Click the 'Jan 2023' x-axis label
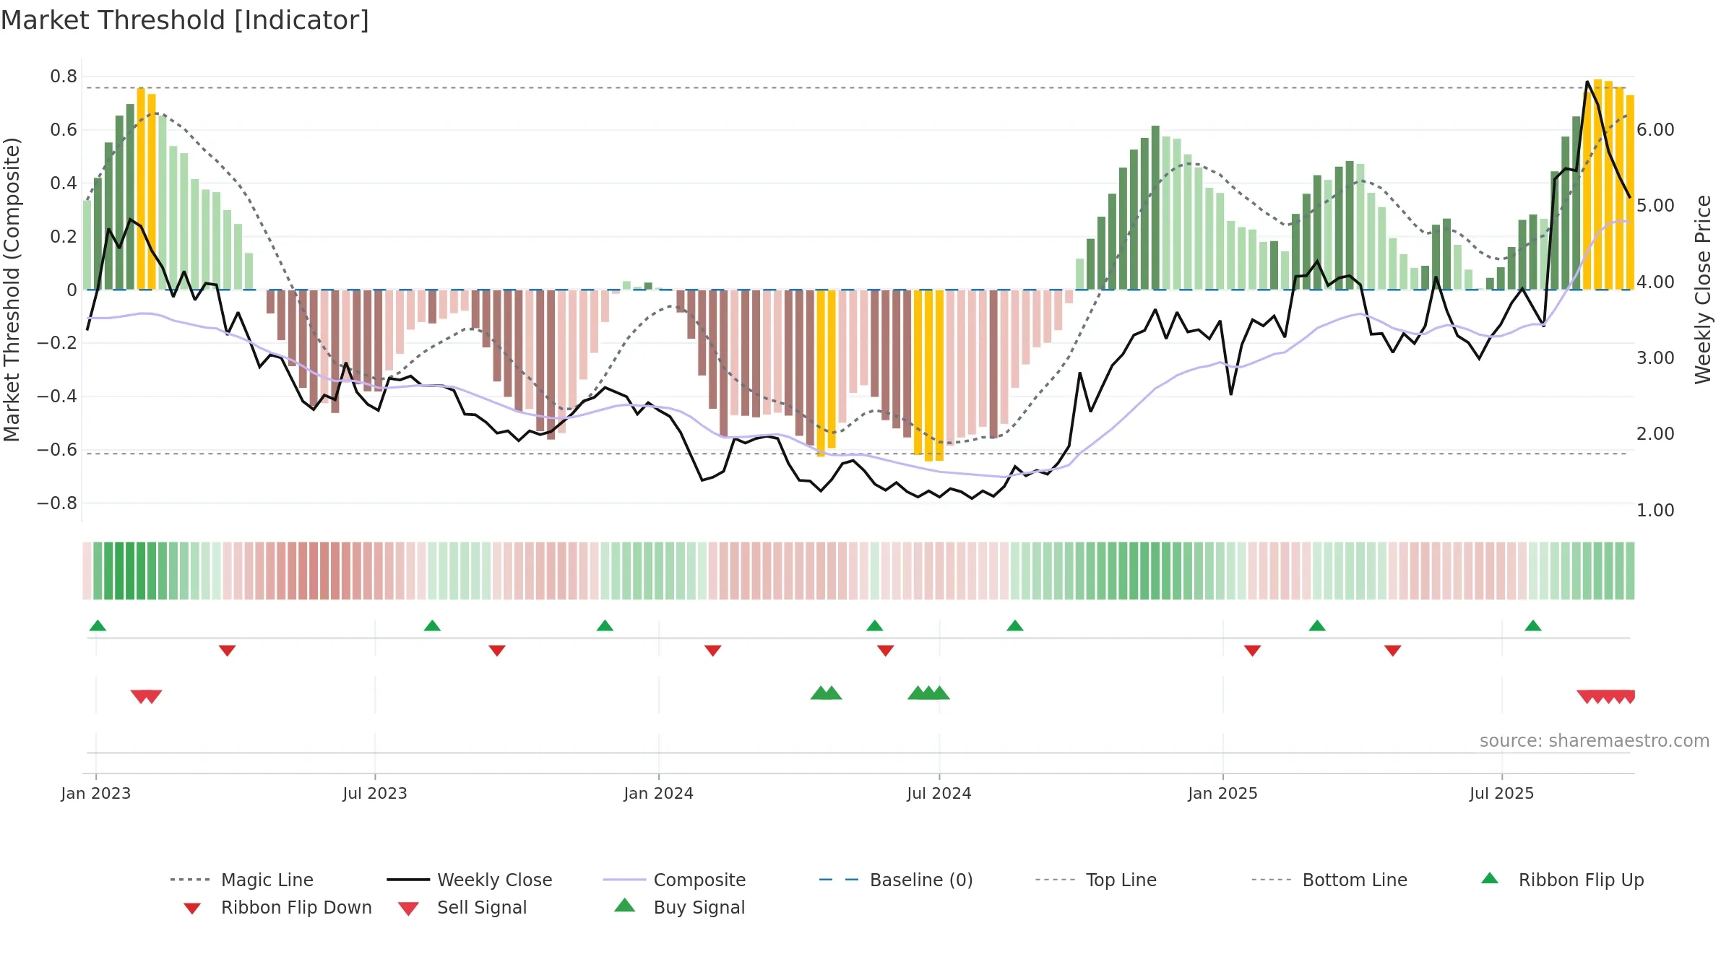This screenshot has width=1734, height=975. point(96,794)
